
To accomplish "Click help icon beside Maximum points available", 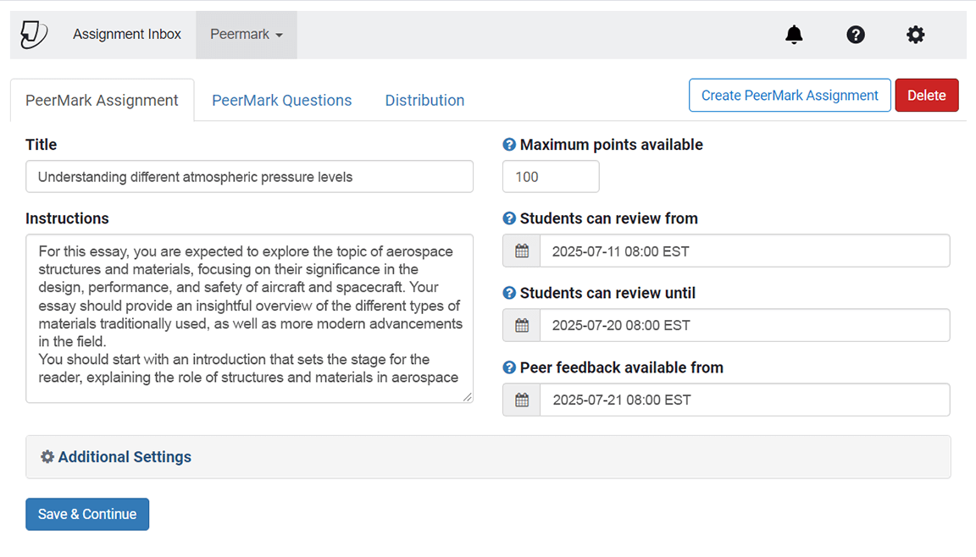I will coord(509,145).
